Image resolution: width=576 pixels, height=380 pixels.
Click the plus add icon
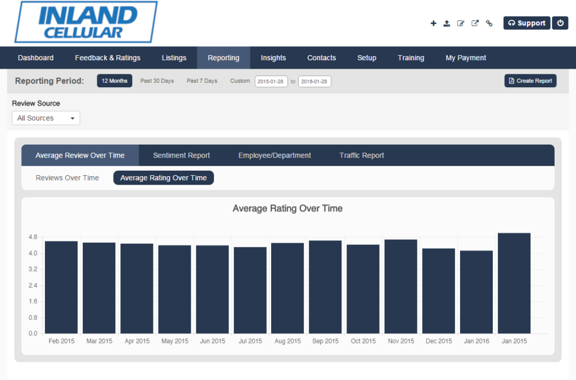[x=433, y=24]
